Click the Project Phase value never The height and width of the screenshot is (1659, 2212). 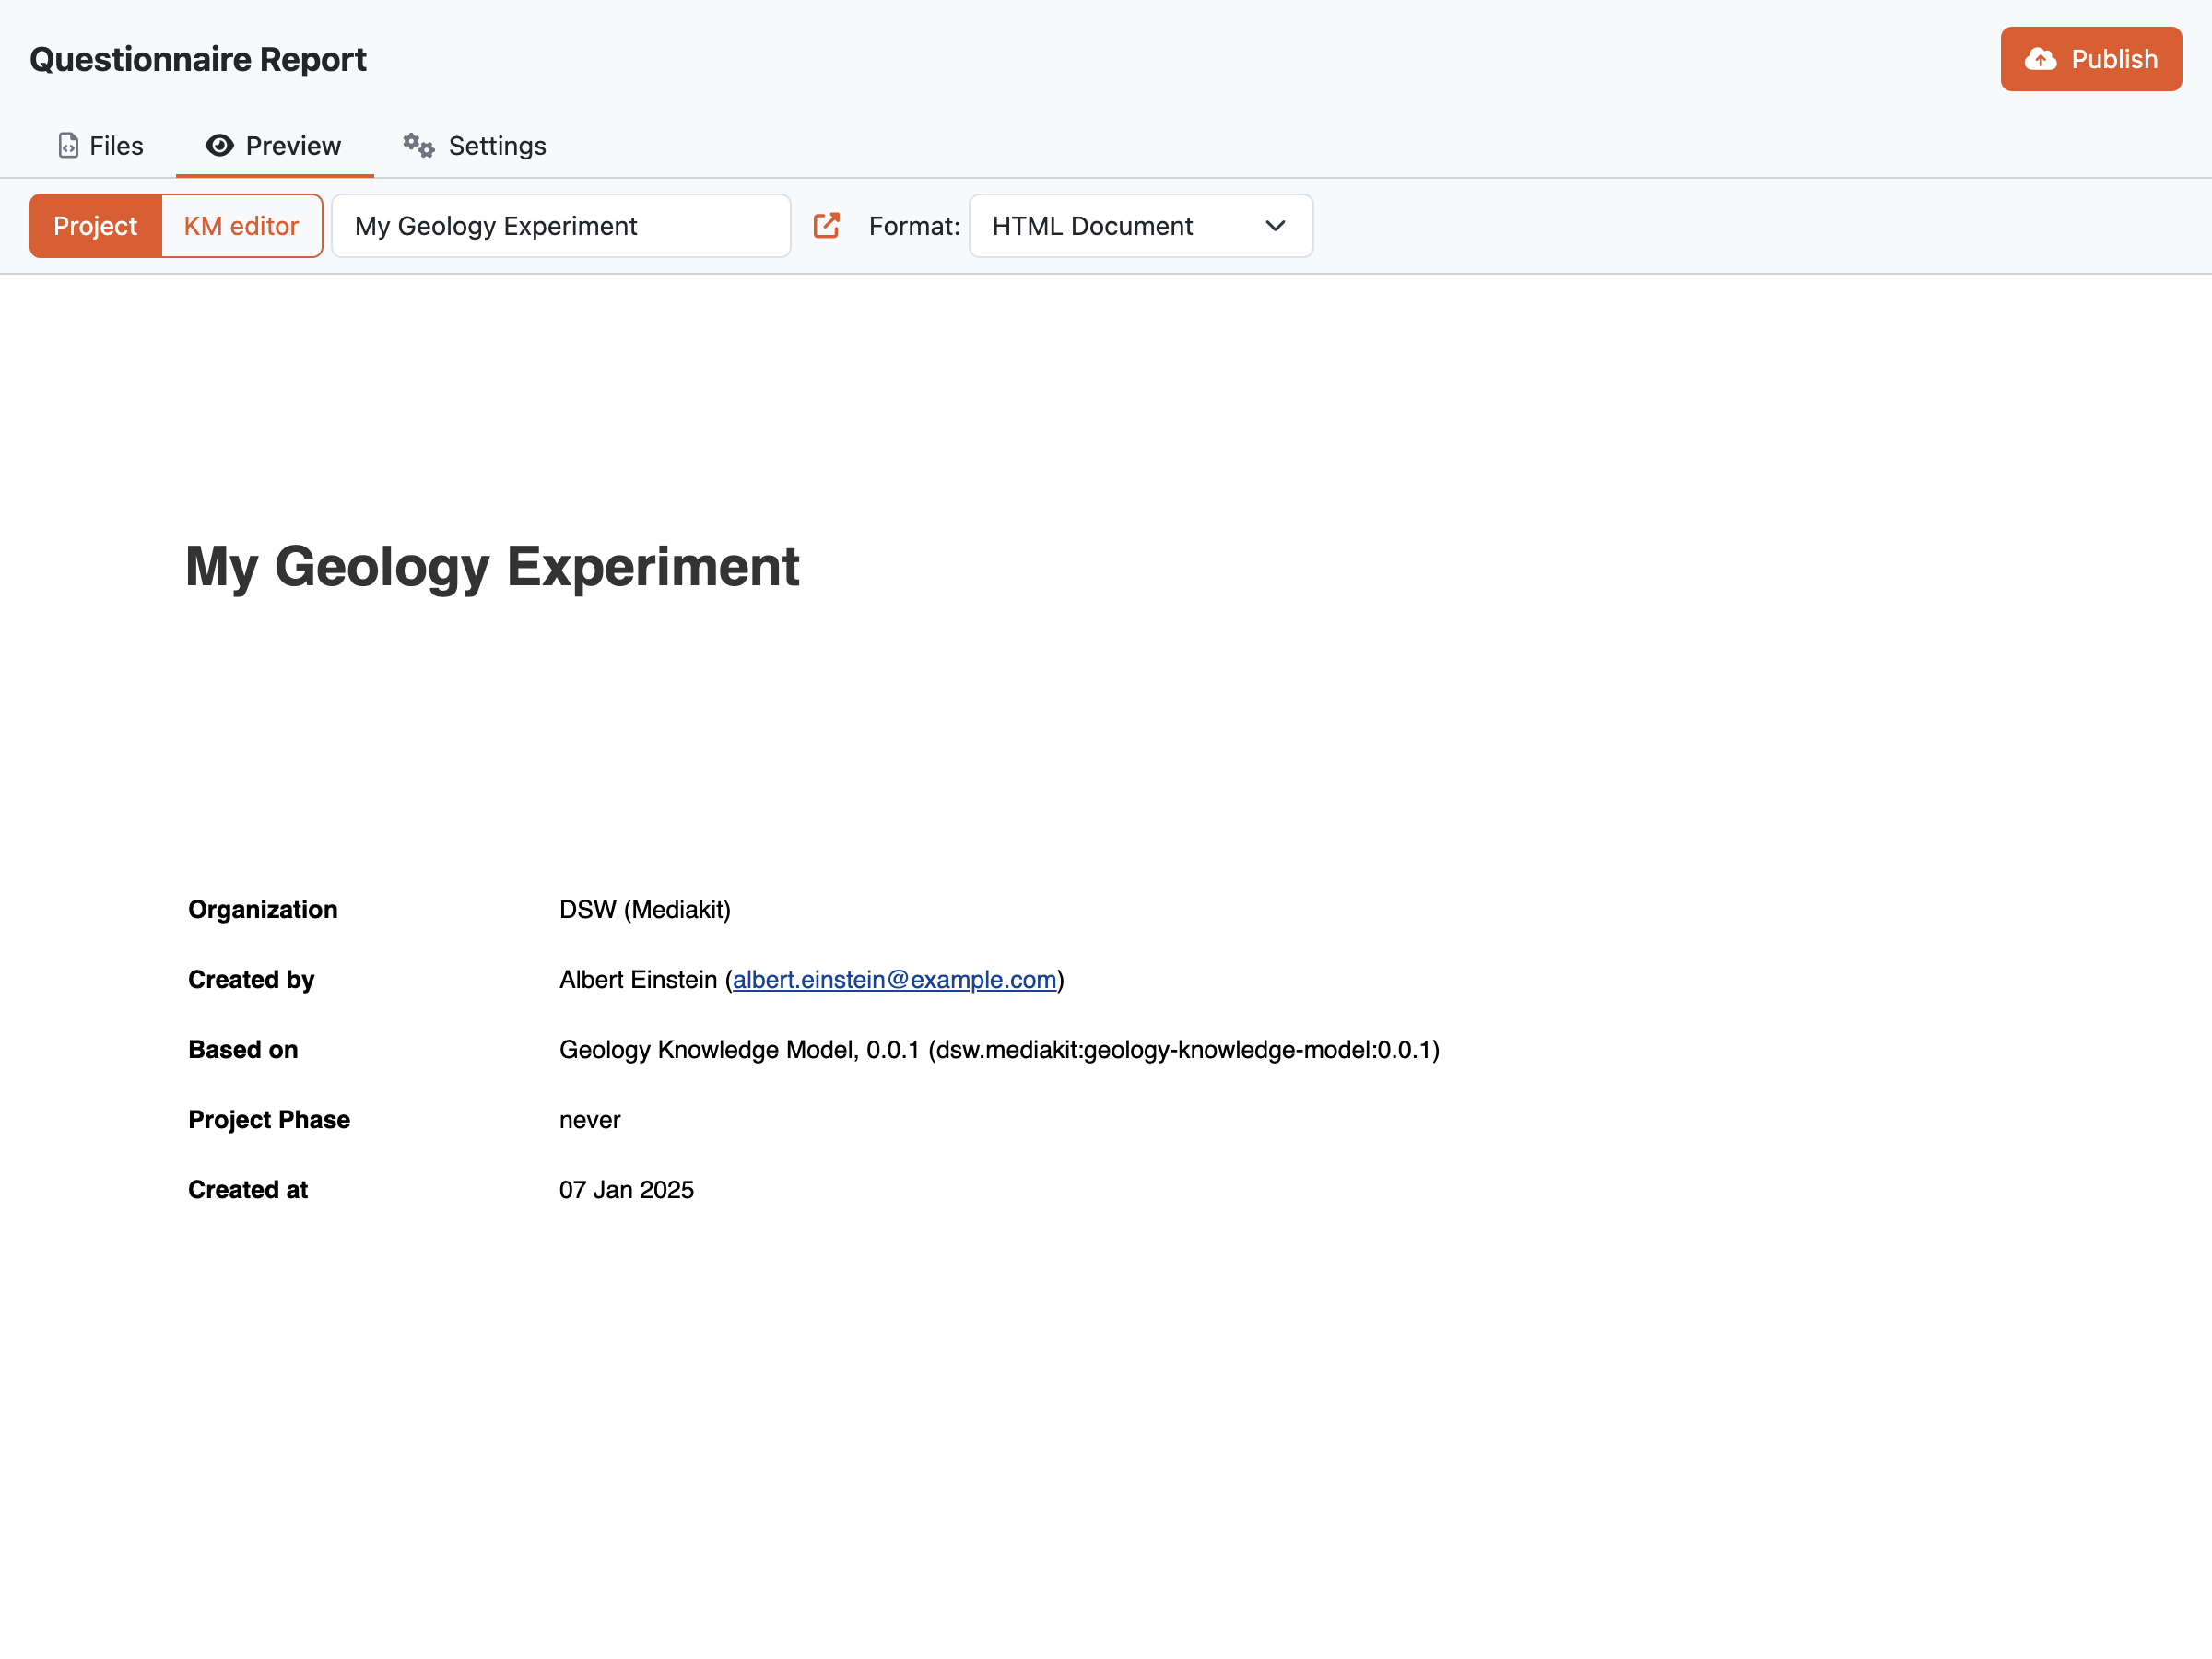click(x=590, y=1119)
